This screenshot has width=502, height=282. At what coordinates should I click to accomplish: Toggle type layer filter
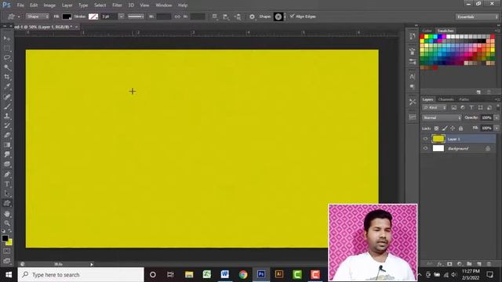pyautogui.click(x=471, y=108)
